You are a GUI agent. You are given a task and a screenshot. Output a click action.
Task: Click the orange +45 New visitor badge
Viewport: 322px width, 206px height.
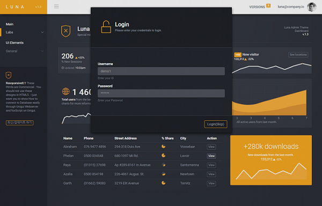[238, 55]
